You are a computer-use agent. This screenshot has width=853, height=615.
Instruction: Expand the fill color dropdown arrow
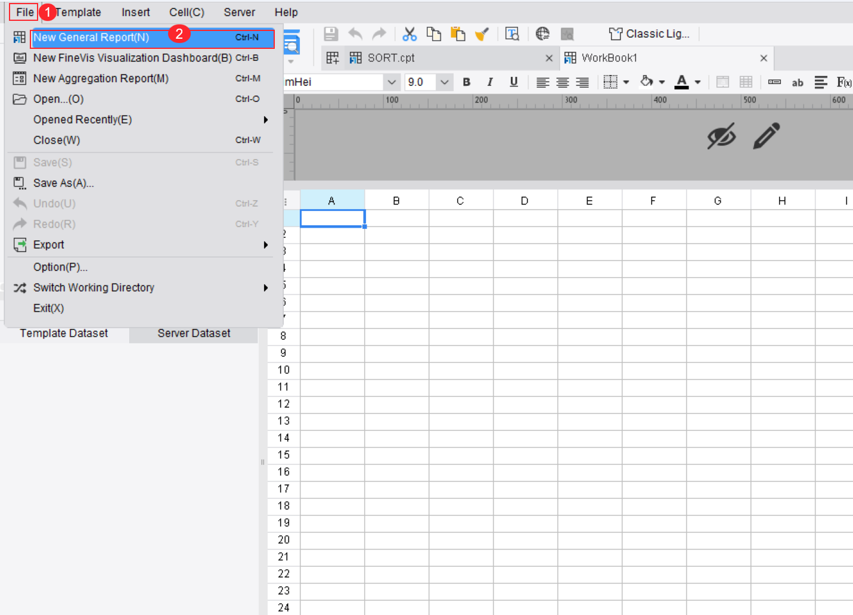click(662, 82)
